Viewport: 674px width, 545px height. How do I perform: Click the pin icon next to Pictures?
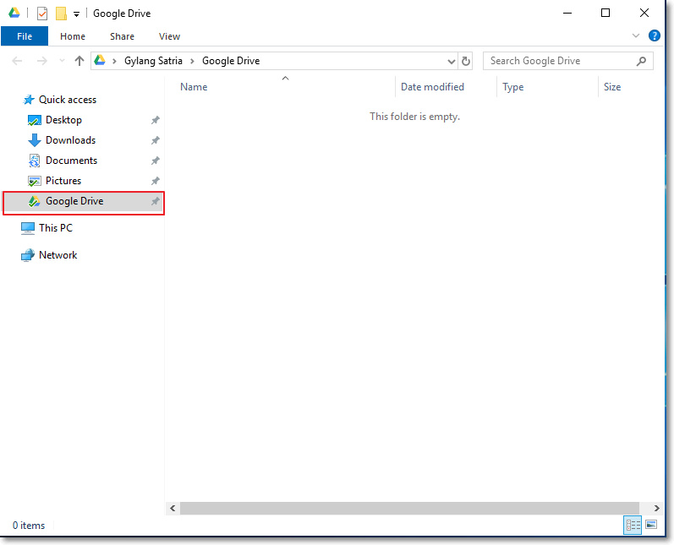tap(155, 181)
